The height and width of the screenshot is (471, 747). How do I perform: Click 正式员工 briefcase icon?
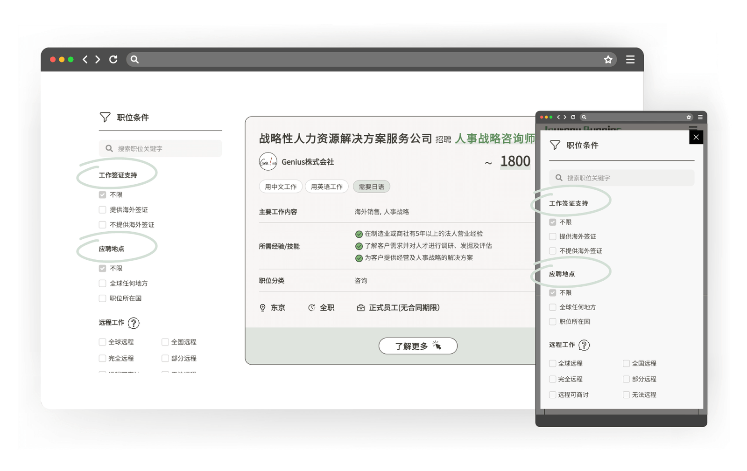click(360, 308)
